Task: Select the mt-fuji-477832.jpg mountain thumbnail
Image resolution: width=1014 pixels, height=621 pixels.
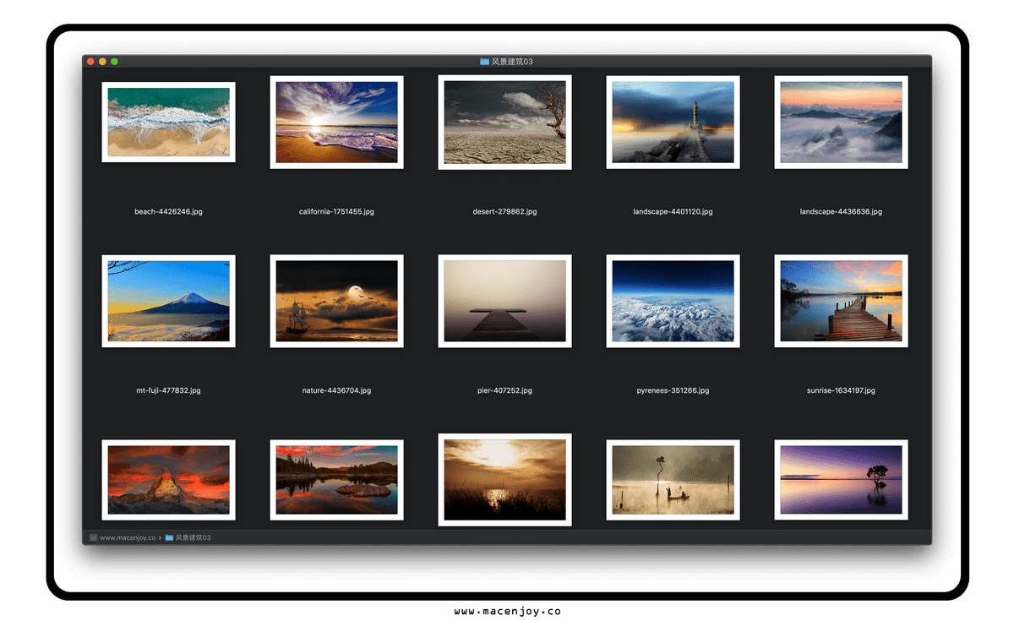Action: (x=168, y=301)
